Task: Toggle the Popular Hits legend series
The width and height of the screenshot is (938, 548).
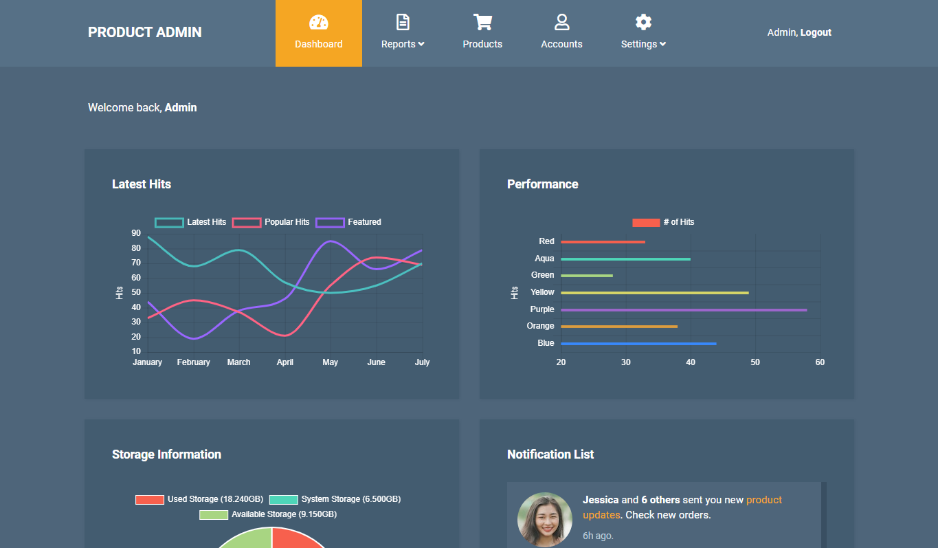Action: coord(271,222)
